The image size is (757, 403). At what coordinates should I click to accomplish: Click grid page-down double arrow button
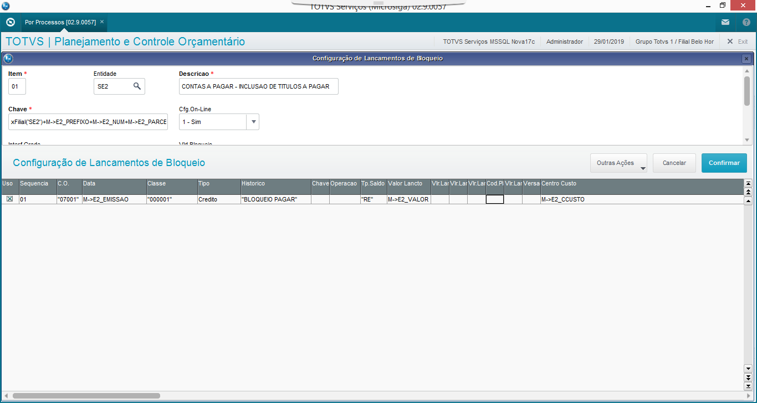point(748,377)
